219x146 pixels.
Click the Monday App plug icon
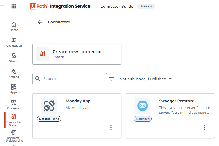pos(49,106)
